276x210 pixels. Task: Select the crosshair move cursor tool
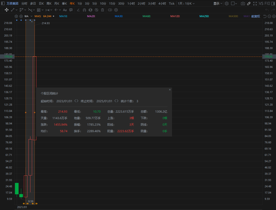[x=7, y=10]
